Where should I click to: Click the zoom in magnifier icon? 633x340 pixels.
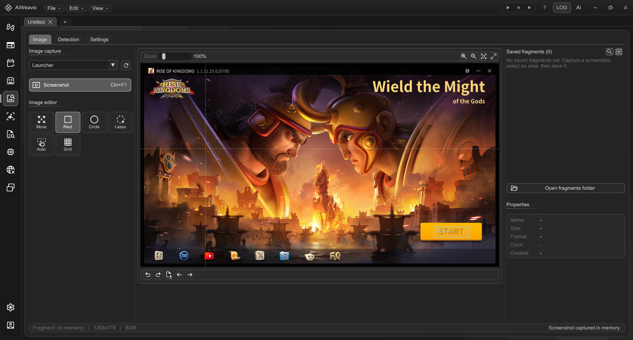click(x=464, y=56)
